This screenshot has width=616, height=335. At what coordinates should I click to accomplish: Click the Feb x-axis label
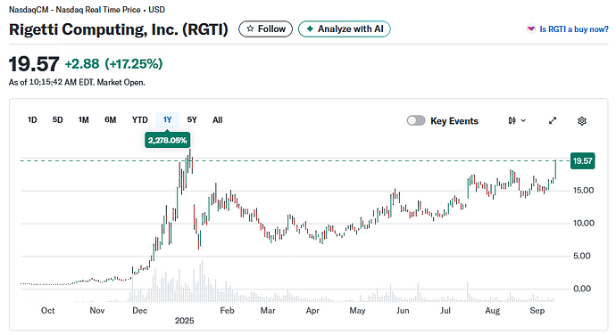tap(227, 311)
